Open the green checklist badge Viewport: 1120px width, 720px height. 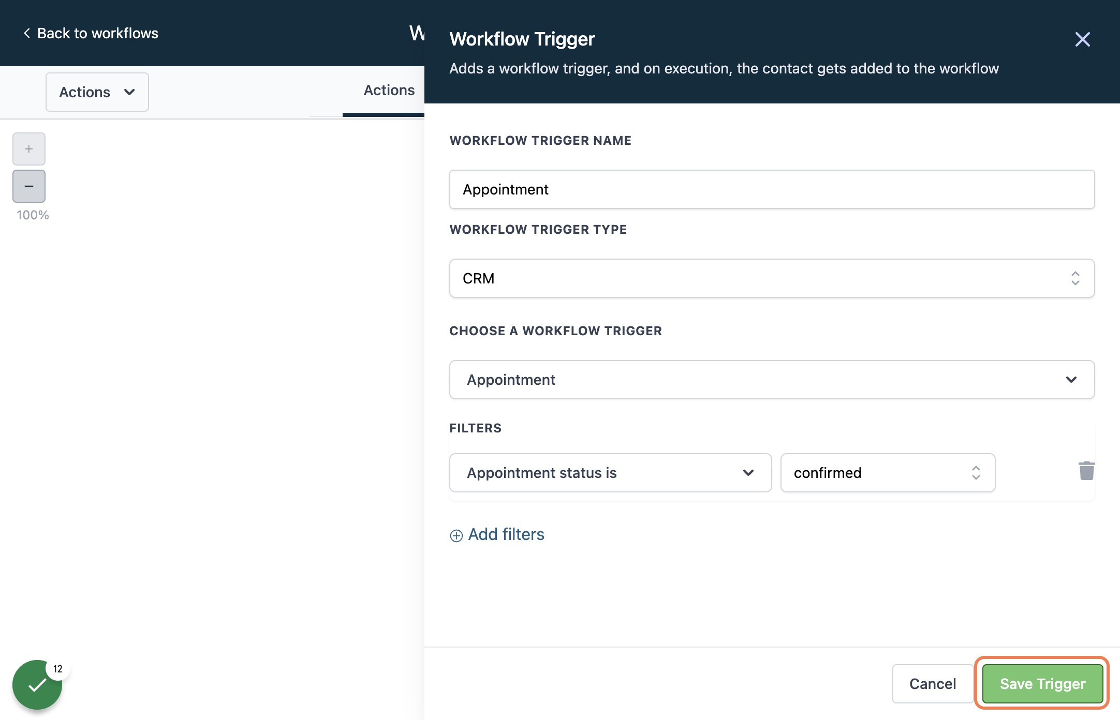[x=37, y=685]
